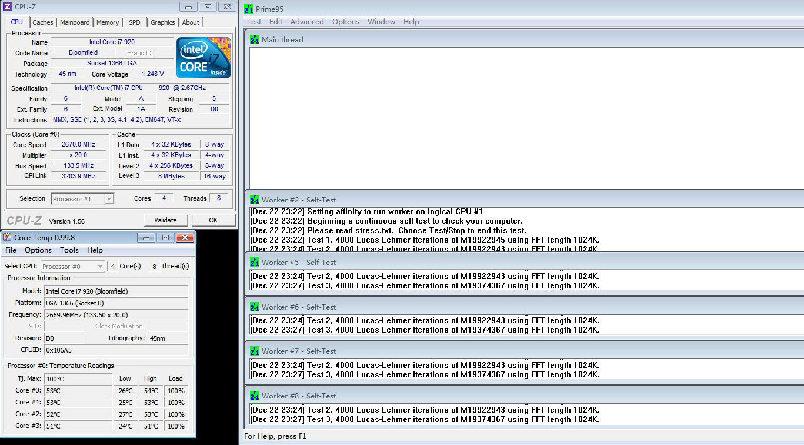This screenshot has height=445, width=804.
Task: Click the Worker #2 window icon
Action: coord(255,200)
